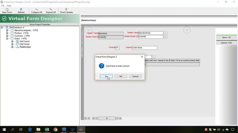Select the OMSDefinitions.vf tree item
Image resolution: width=238 pixels, height=133 pixels.
point(17,28)
